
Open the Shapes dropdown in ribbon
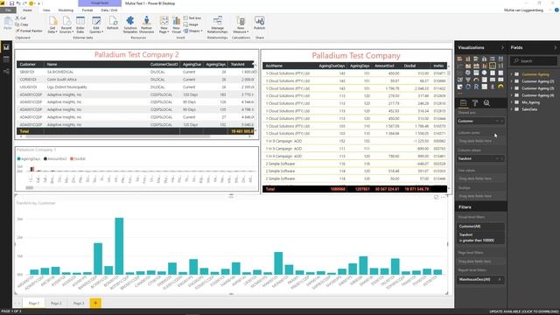(x=192, y=31)
